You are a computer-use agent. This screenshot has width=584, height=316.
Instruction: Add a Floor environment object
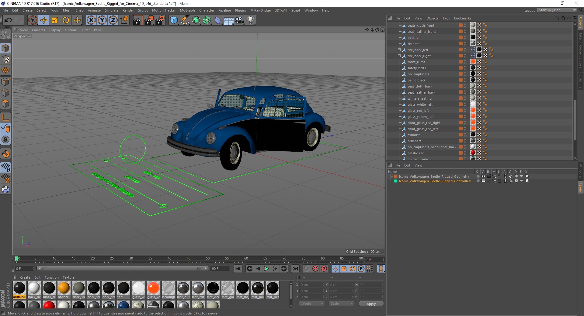point(229,20)
